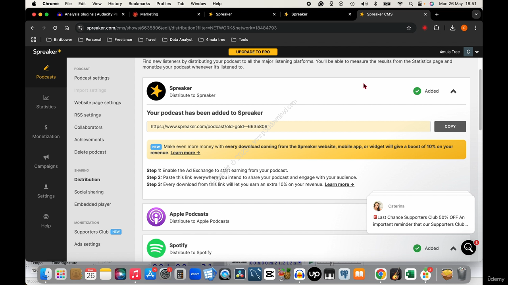Open Spotlight search in the menu bar
Screen dimensions: 508x285
(411, 4)
